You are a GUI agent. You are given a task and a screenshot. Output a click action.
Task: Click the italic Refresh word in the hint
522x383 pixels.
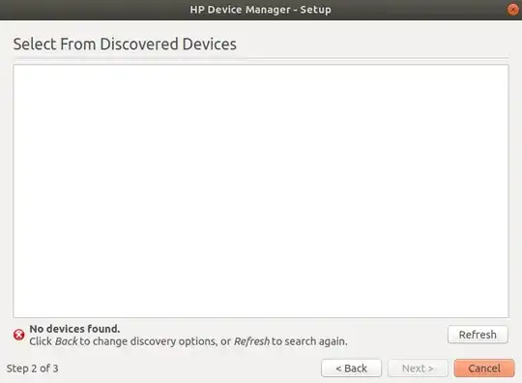tap(251, 341)
